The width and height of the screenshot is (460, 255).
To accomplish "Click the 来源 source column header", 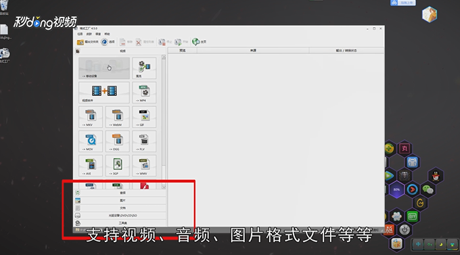I will coord(253,51).
